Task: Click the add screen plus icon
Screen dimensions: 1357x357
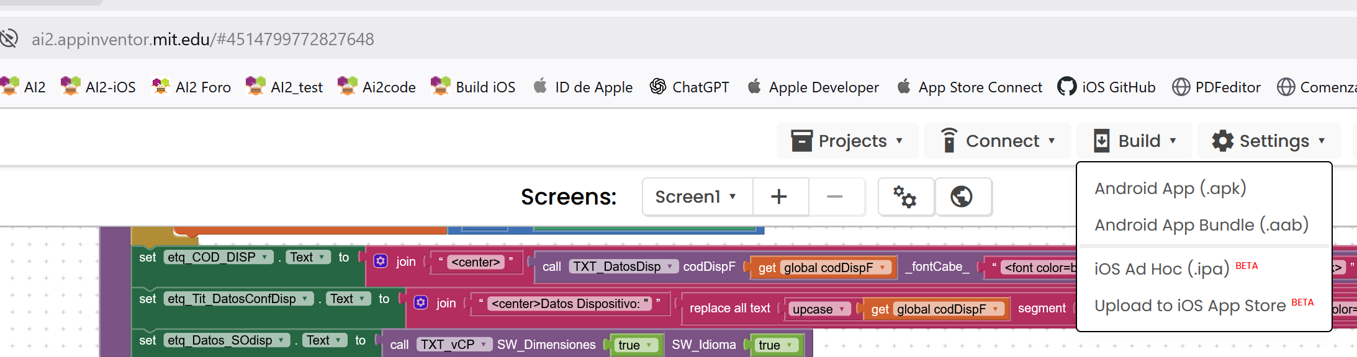Action: pyautogui.click(x=779, y=197)
